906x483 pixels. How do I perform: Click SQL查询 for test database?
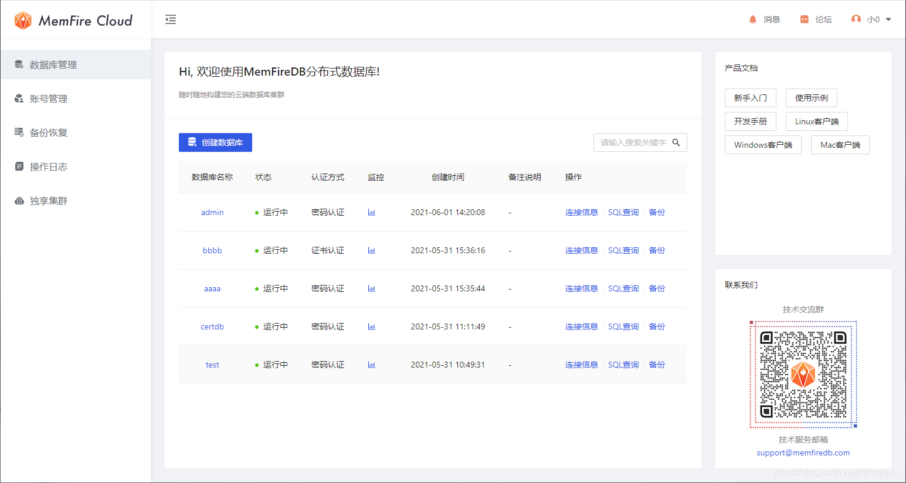click(x=623, y=365)
